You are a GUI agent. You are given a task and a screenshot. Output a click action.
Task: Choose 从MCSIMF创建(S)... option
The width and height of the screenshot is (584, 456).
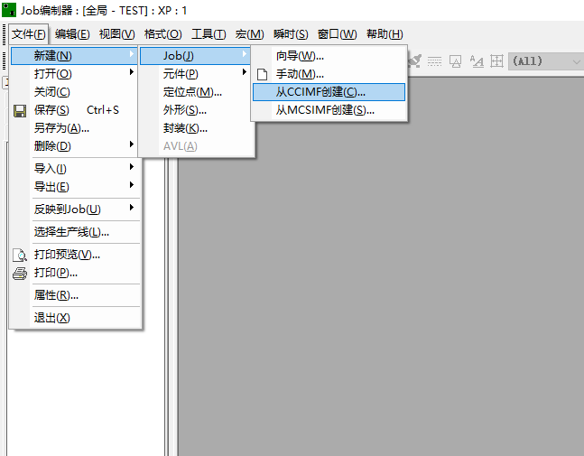click(x=325, y=110)
